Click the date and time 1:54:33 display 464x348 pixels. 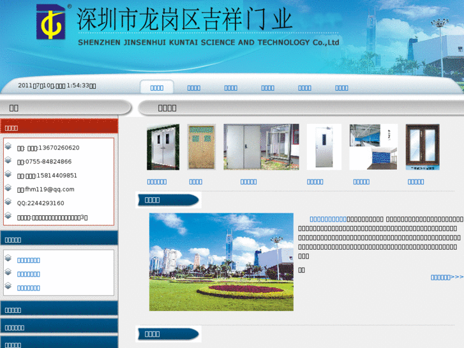point(57,86)
